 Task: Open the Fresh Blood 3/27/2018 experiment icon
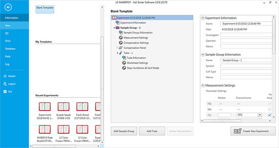(82, 107)
